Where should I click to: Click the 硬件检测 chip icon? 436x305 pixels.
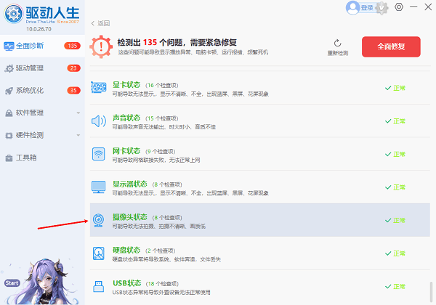pos(9,136)
